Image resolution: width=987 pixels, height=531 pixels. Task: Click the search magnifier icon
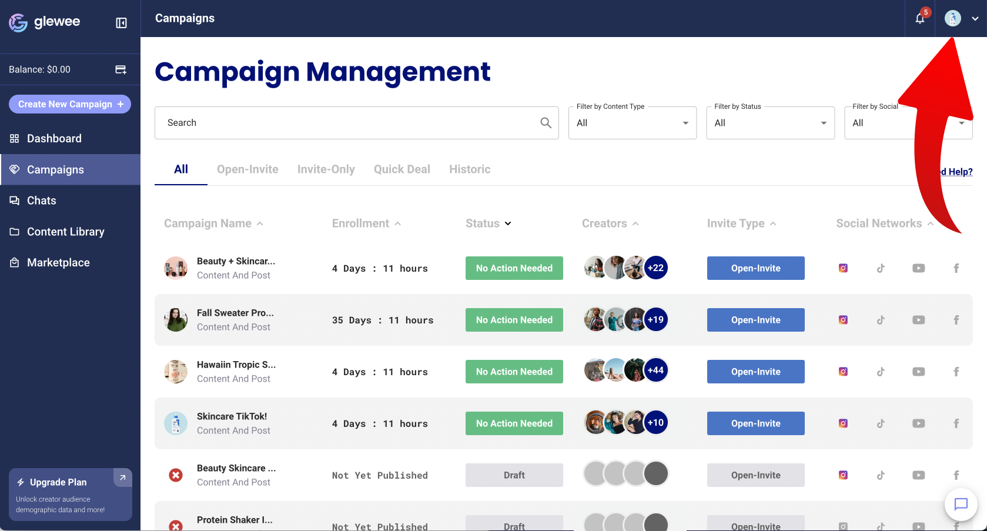546,122
